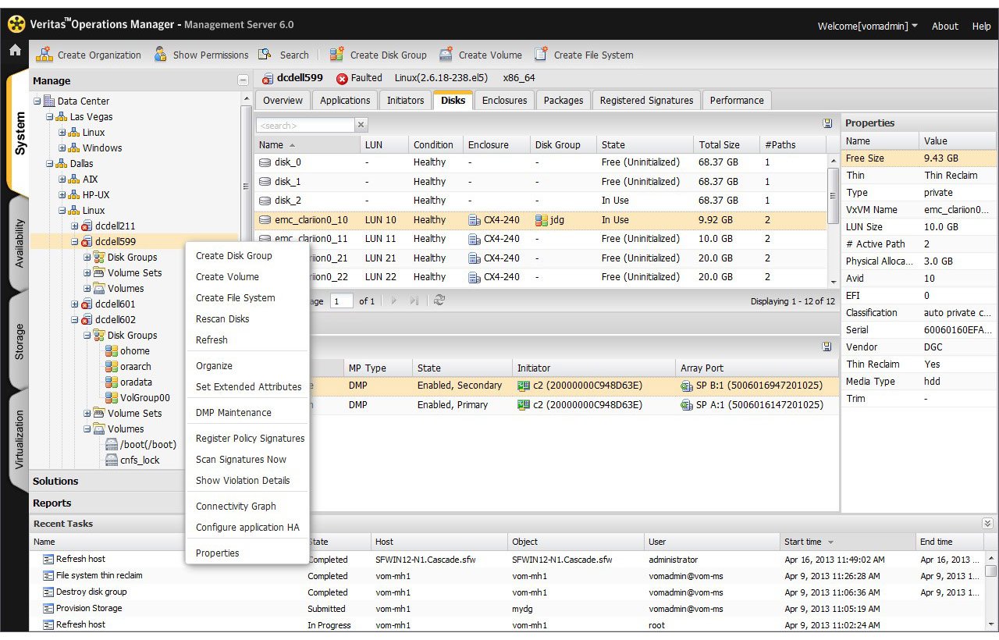Click the ohome disk group icon
Screen dimensions: 999x640
coord(112,351)
